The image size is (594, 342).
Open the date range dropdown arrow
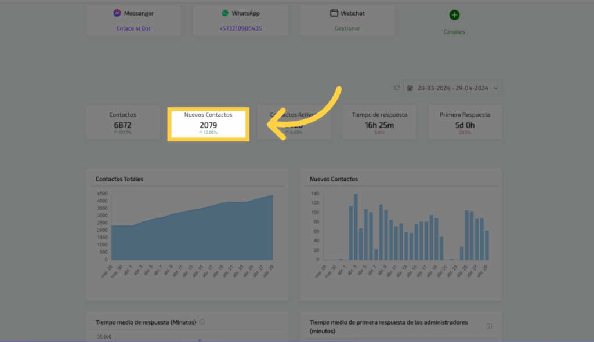[x=495, y=88]
